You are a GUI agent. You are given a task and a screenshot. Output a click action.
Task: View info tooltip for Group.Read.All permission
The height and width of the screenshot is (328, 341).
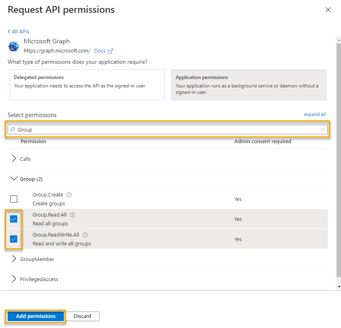pos(73,215)
